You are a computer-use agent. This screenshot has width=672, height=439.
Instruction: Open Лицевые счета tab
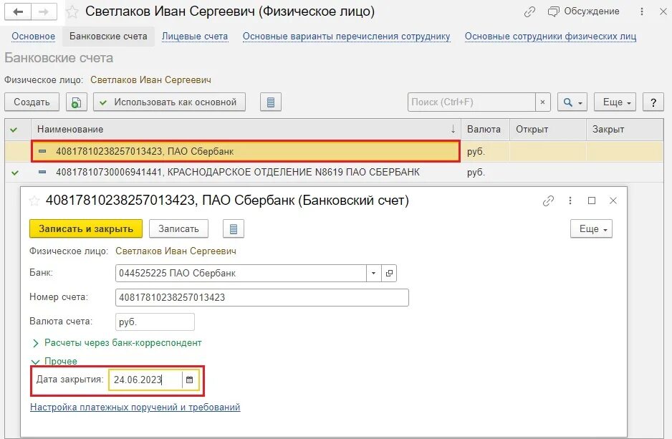195,37
